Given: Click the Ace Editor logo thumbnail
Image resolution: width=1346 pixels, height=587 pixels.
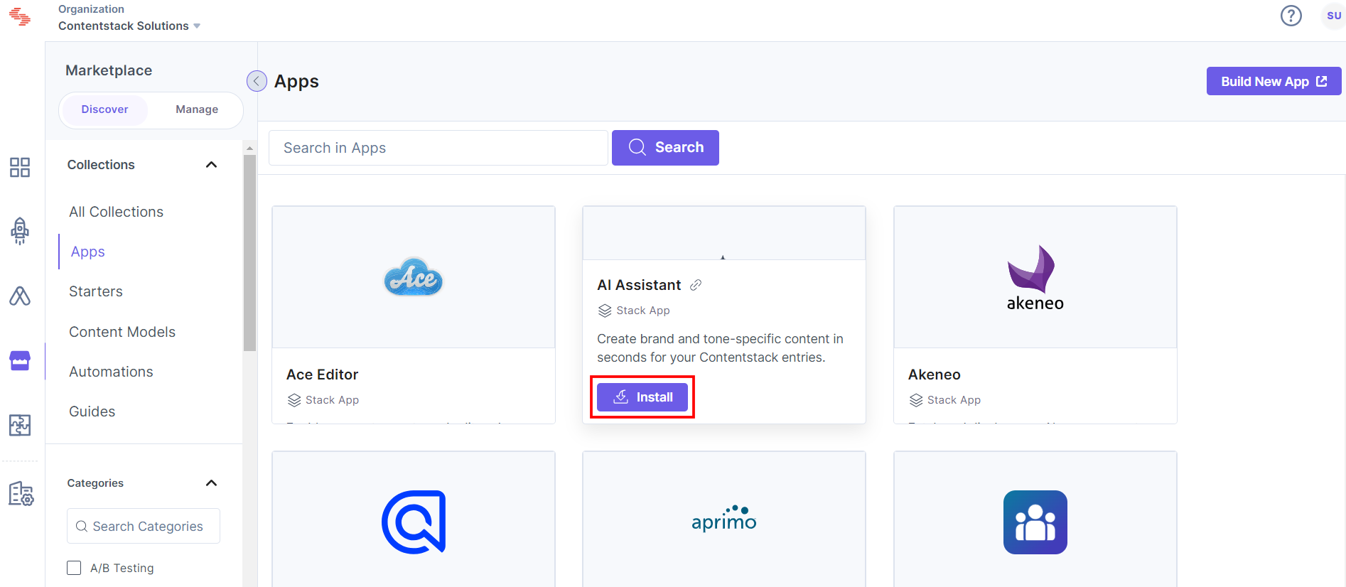Looking at the screenshot, I should tap(414, 277).
